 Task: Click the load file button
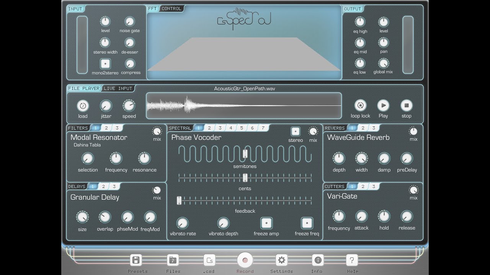coord(83,106)
